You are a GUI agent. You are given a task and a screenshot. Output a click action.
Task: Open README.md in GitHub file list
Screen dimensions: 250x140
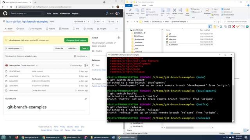(x=14, y=71)
